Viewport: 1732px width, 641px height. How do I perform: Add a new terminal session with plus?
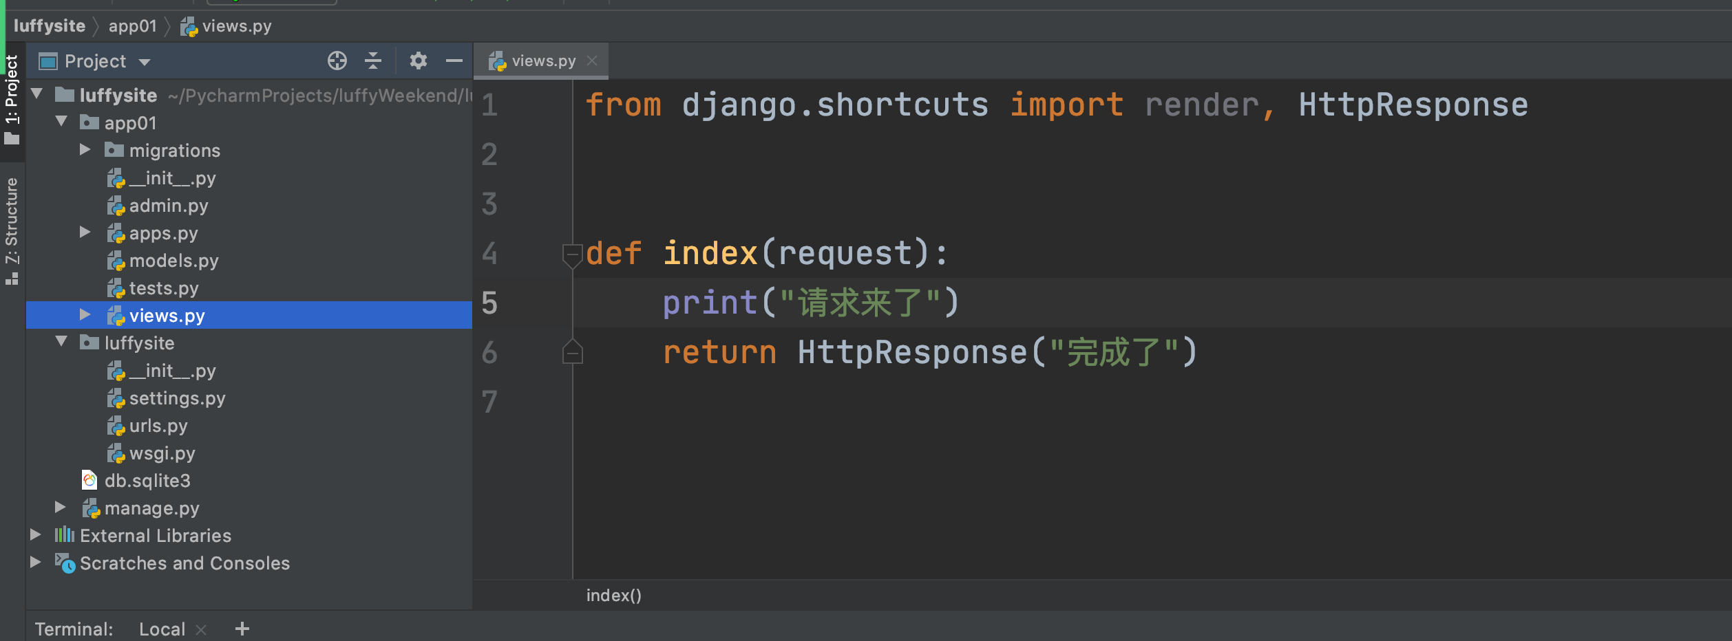coord(242,629)
